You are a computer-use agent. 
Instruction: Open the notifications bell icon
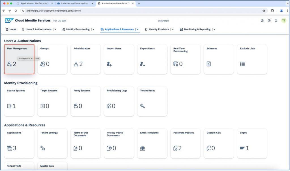276,21
